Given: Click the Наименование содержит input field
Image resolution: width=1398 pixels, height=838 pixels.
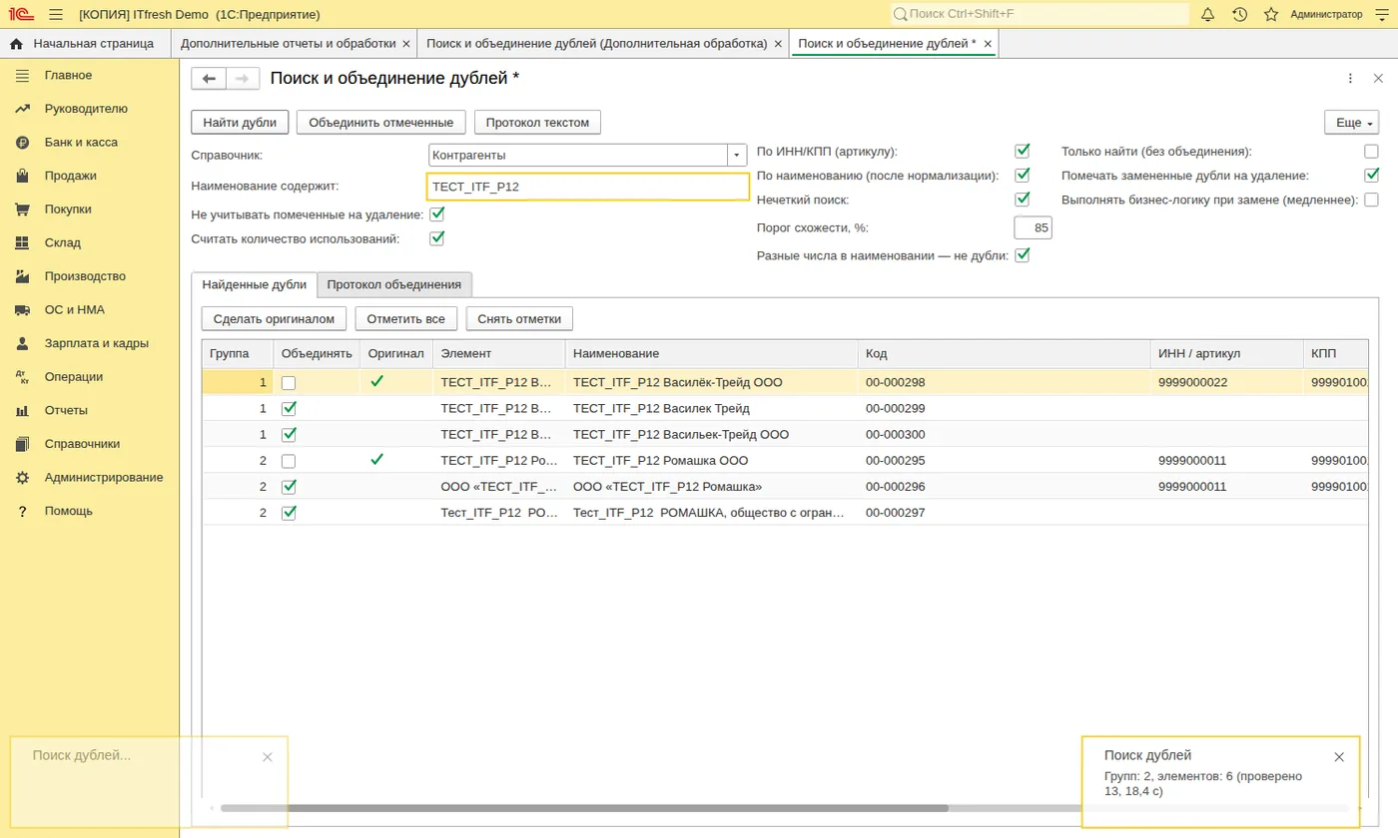Looking at the screenshot, I should tap(588, 187).
